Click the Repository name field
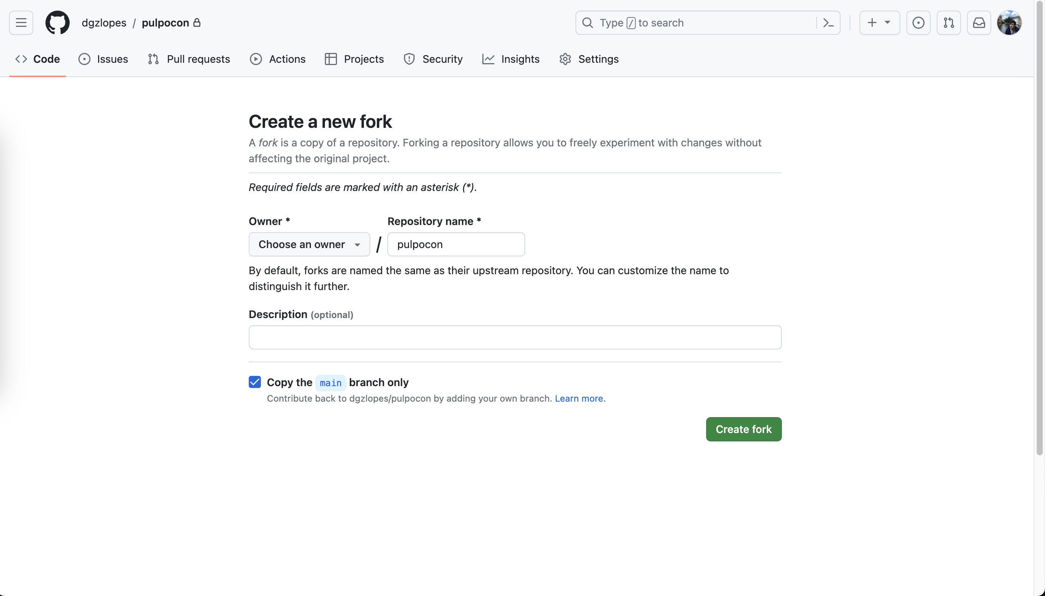1045x596 pixels. (x=456, y=244)
